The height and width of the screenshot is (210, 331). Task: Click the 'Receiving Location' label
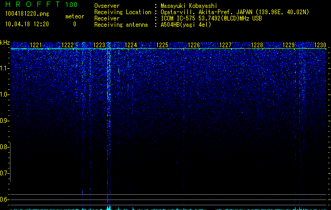[x=123, y=12]
